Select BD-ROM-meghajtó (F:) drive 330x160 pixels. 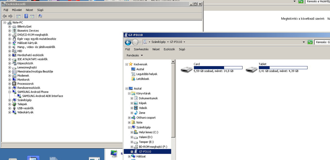point(153,147)
